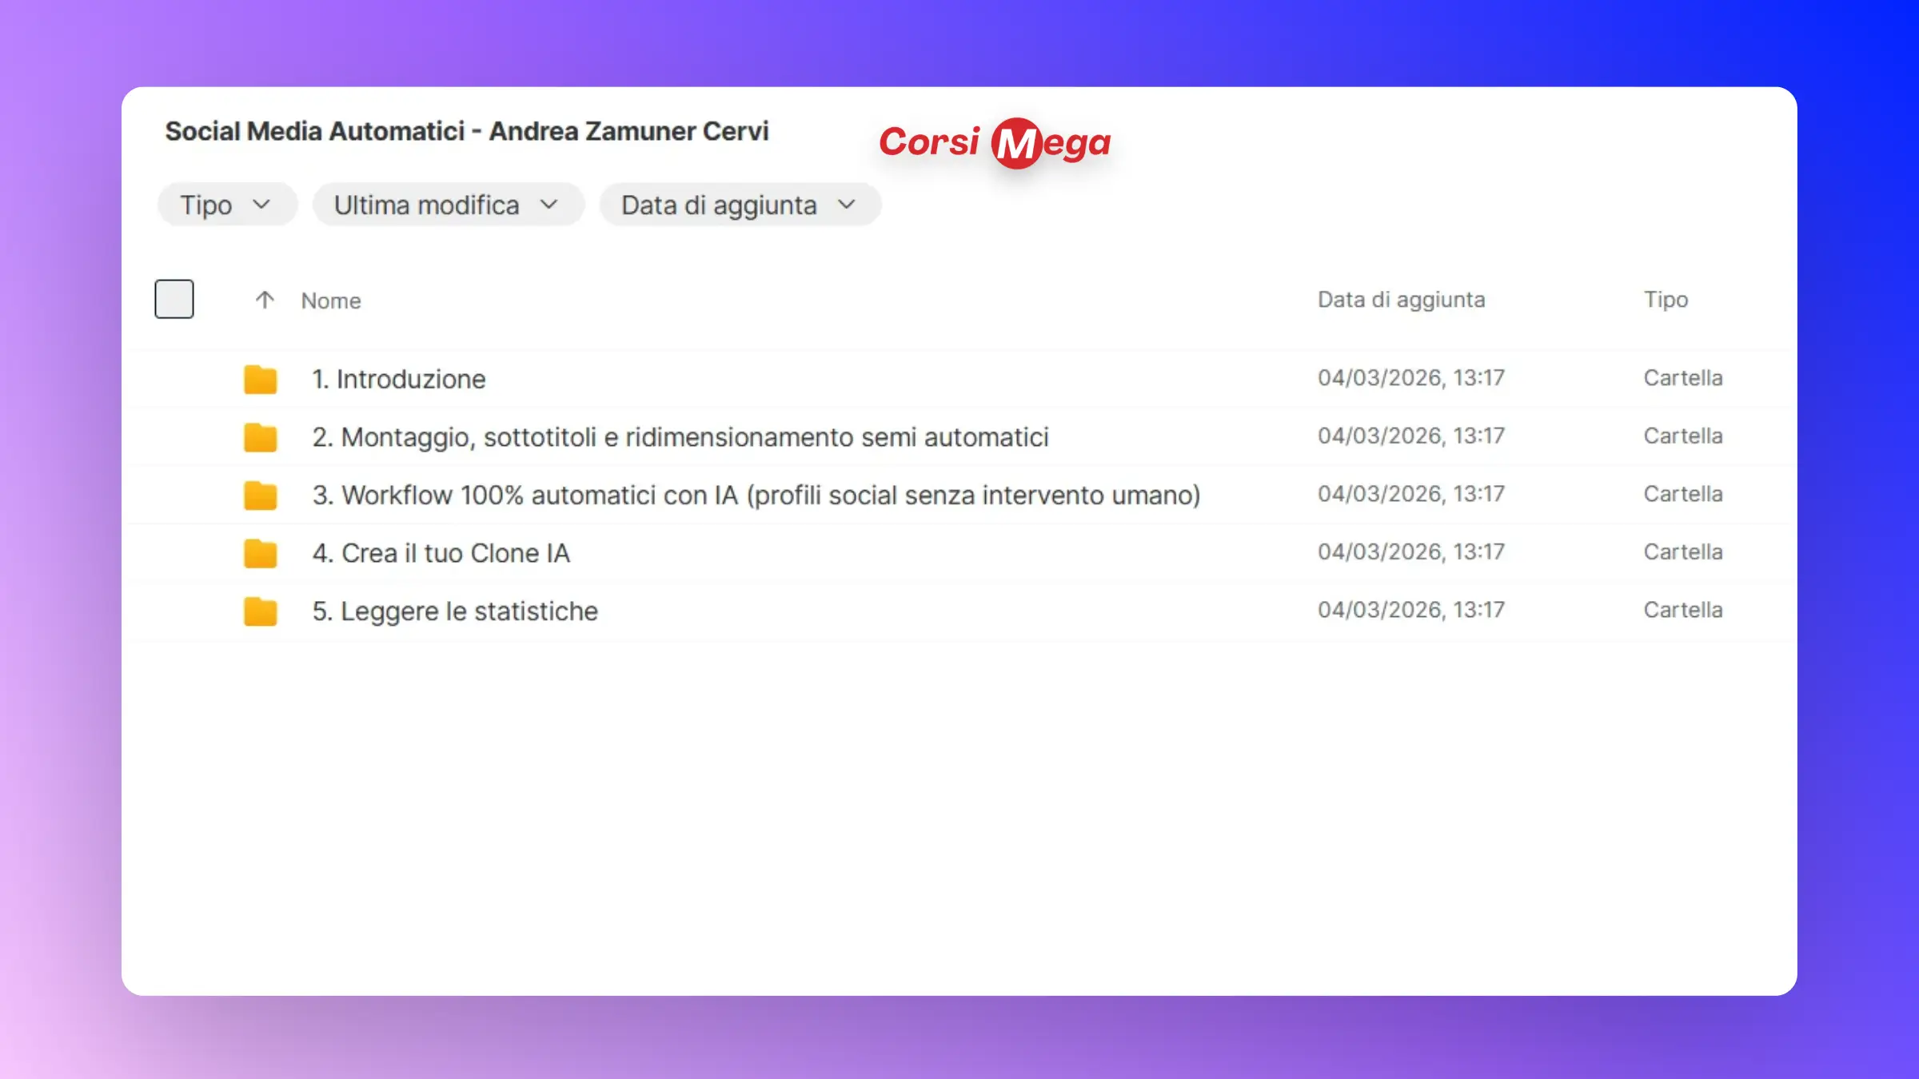Click the Corsi Mega logo

tap(995, 143)
